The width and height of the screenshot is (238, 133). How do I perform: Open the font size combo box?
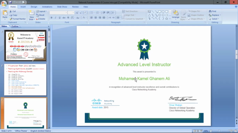(x=71, y=13)
